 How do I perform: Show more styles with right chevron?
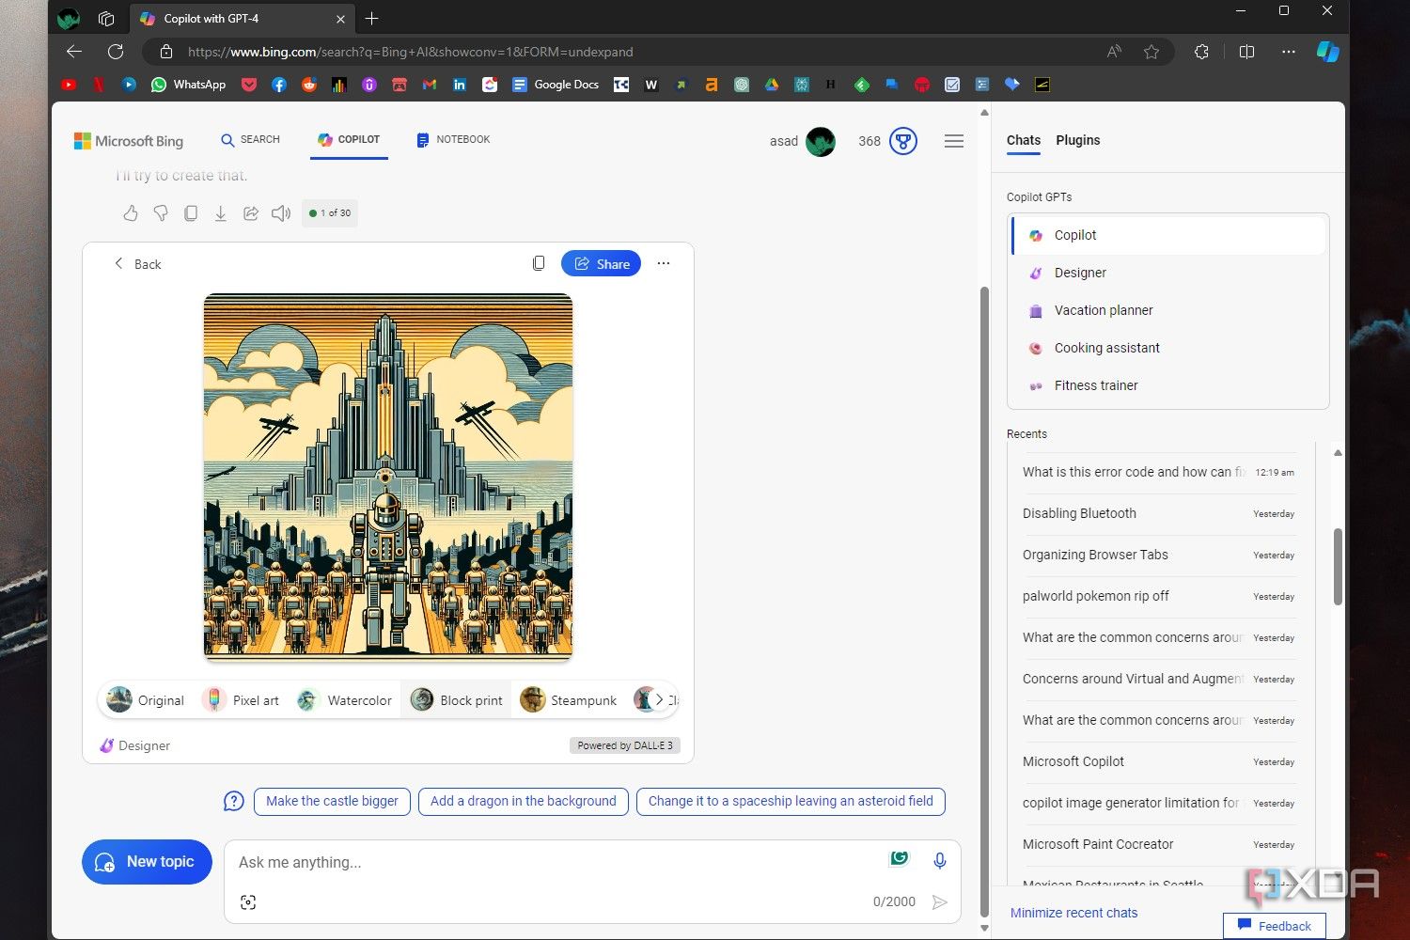(x=660, y=700)
